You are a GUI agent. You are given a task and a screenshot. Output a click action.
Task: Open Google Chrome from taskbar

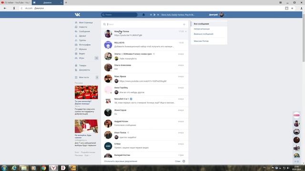click(43, 168)
